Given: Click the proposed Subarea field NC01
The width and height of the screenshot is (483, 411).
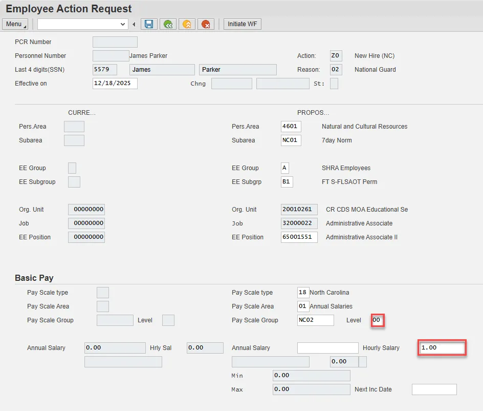Looking at the screenshot, I should 291,140.
